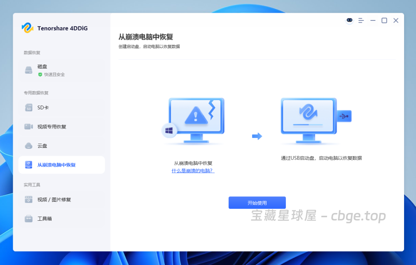Viewport: 416px width, 265px height.
Task: Click the Windows logo on the crashed computer graphic
Action: (168, 131)
